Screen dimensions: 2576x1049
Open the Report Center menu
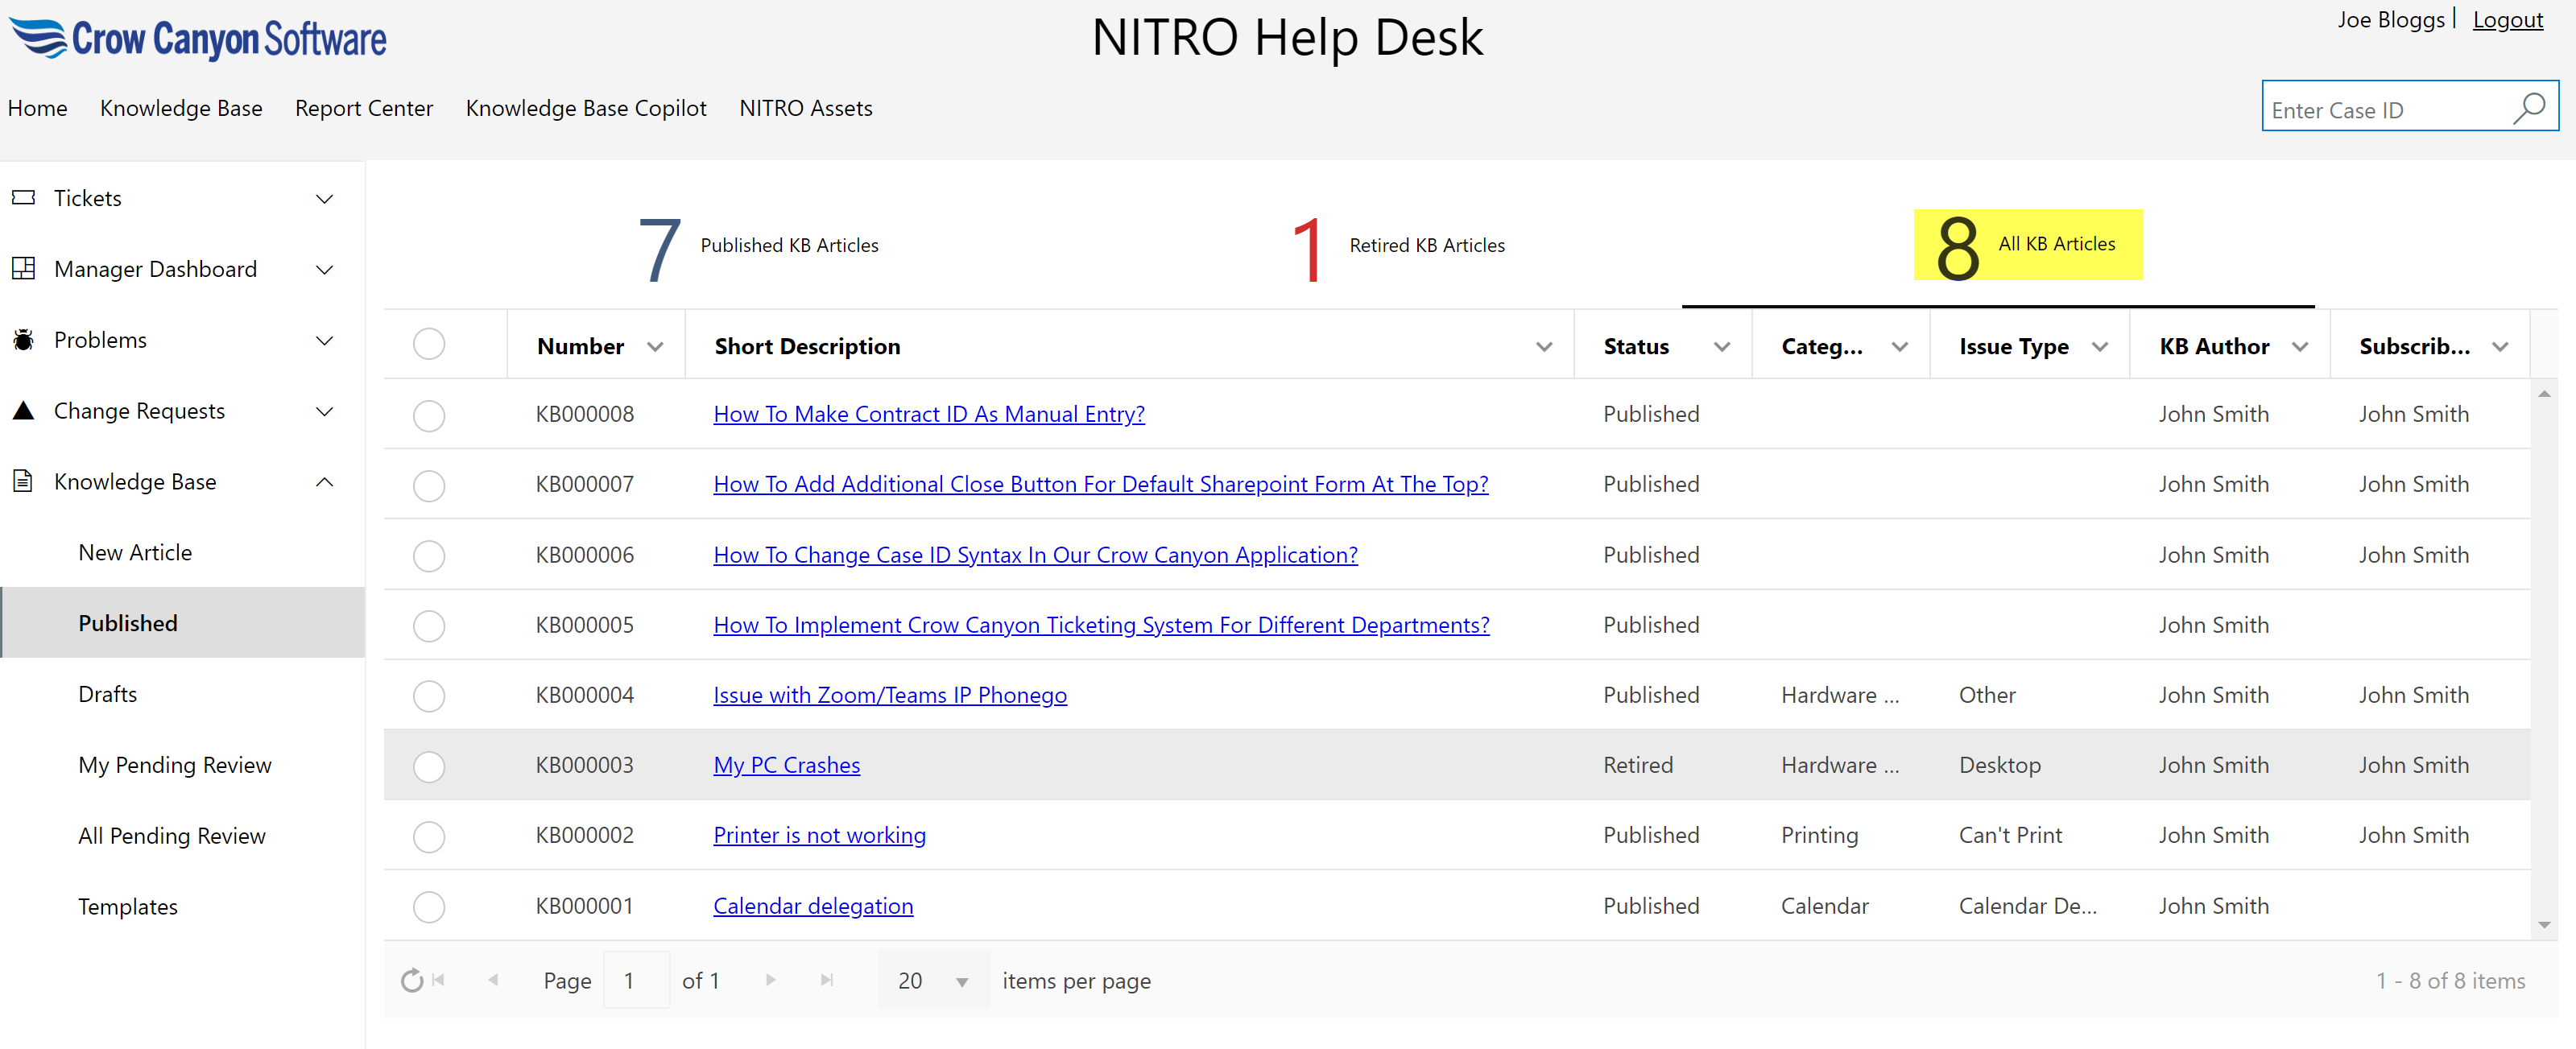tap(363, 108)
